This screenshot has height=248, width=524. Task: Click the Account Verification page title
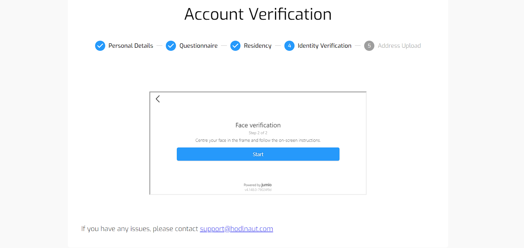click(258, 14)
